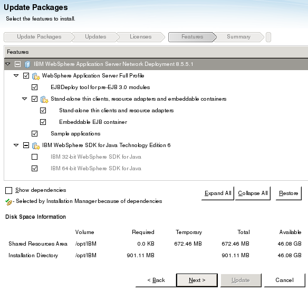
Task: Collapse Stand-alone thin clients group node
Action: click(x=25, y=99)
